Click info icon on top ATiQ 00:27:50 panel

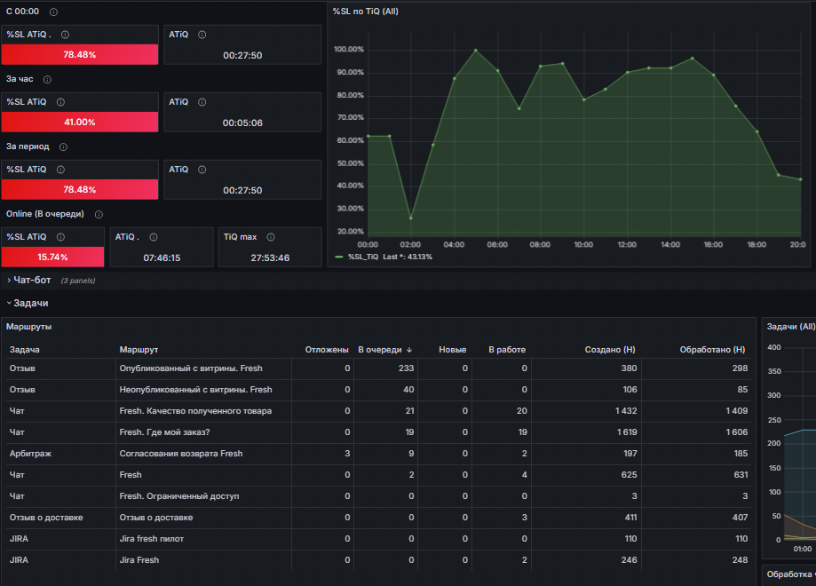point(202,35)
